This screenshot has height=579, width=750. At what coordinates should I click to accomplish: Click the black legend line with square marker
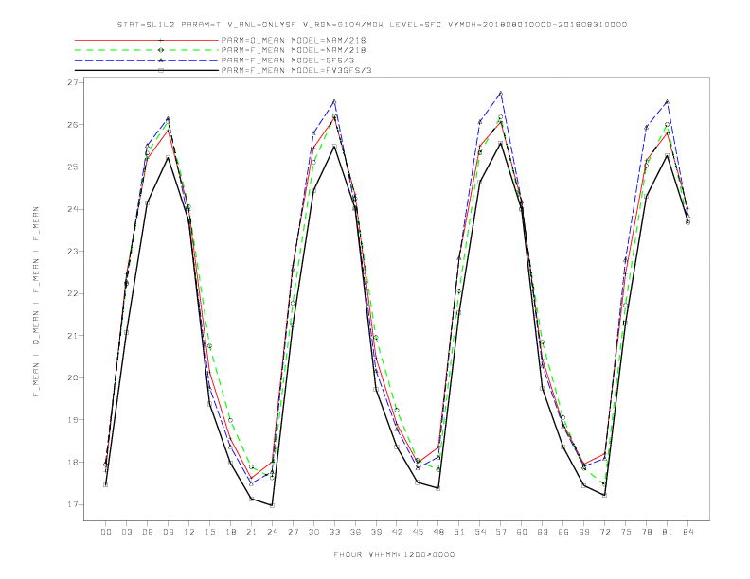(x=147, y=70)
